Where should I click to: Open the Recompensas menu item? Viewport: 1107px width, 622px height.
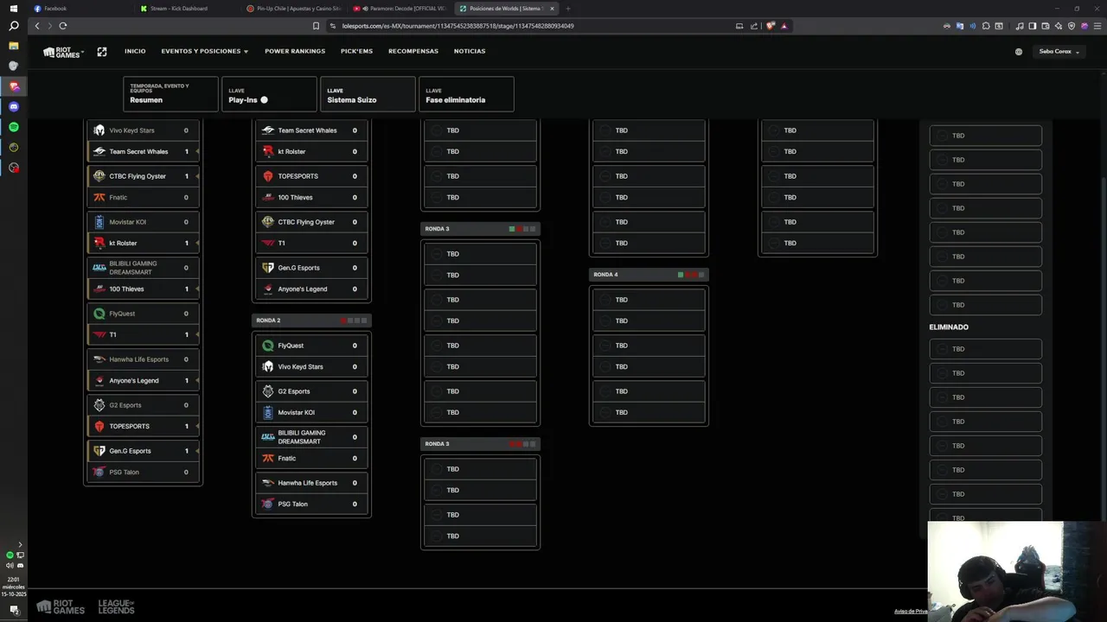(413, 52)
